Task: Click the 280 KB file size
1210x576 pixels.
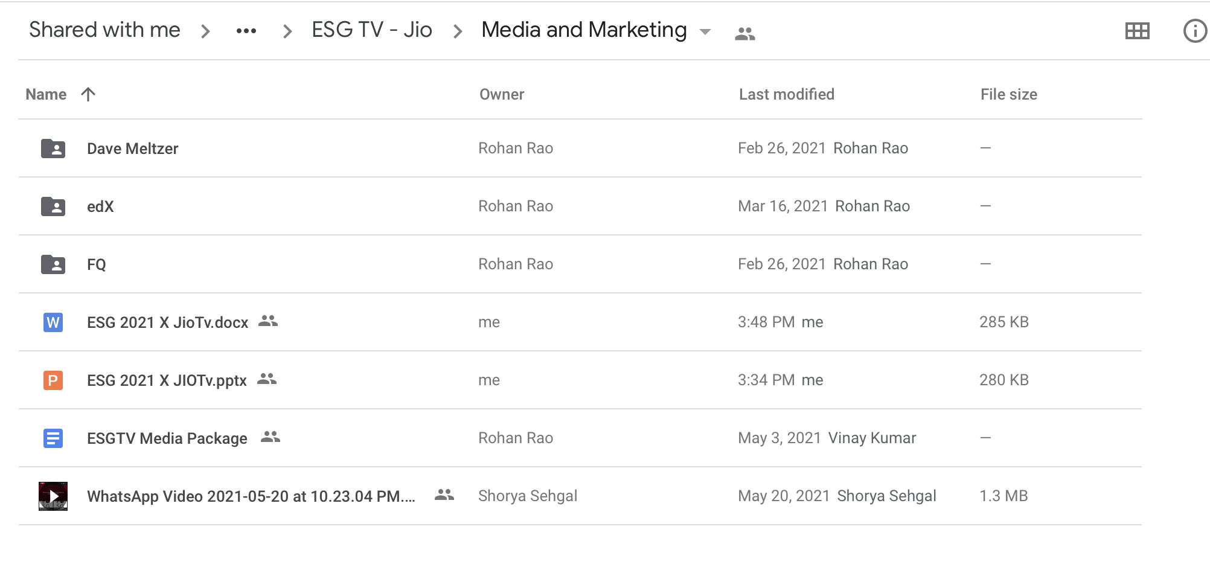Action: (1004, 380)
